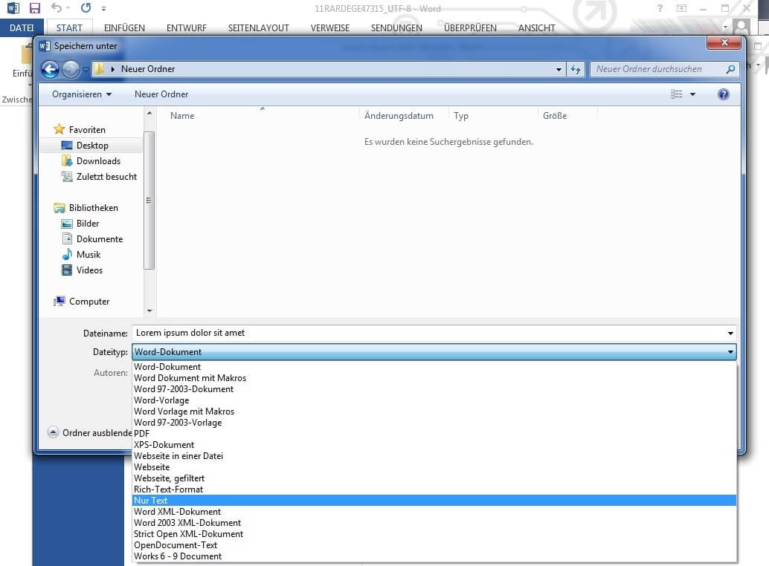Switch to the ÜBERPRÜFEN ribbon tab
The height and width of the screenshot is (566, 769).
click(470, 28)
